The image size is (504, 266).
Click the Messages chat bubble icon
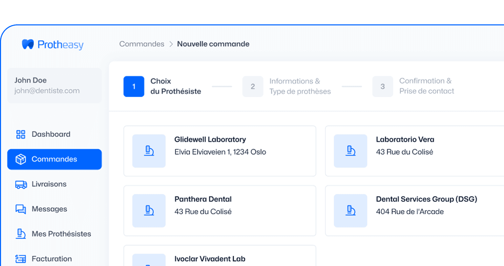click(x=21, y=209)
